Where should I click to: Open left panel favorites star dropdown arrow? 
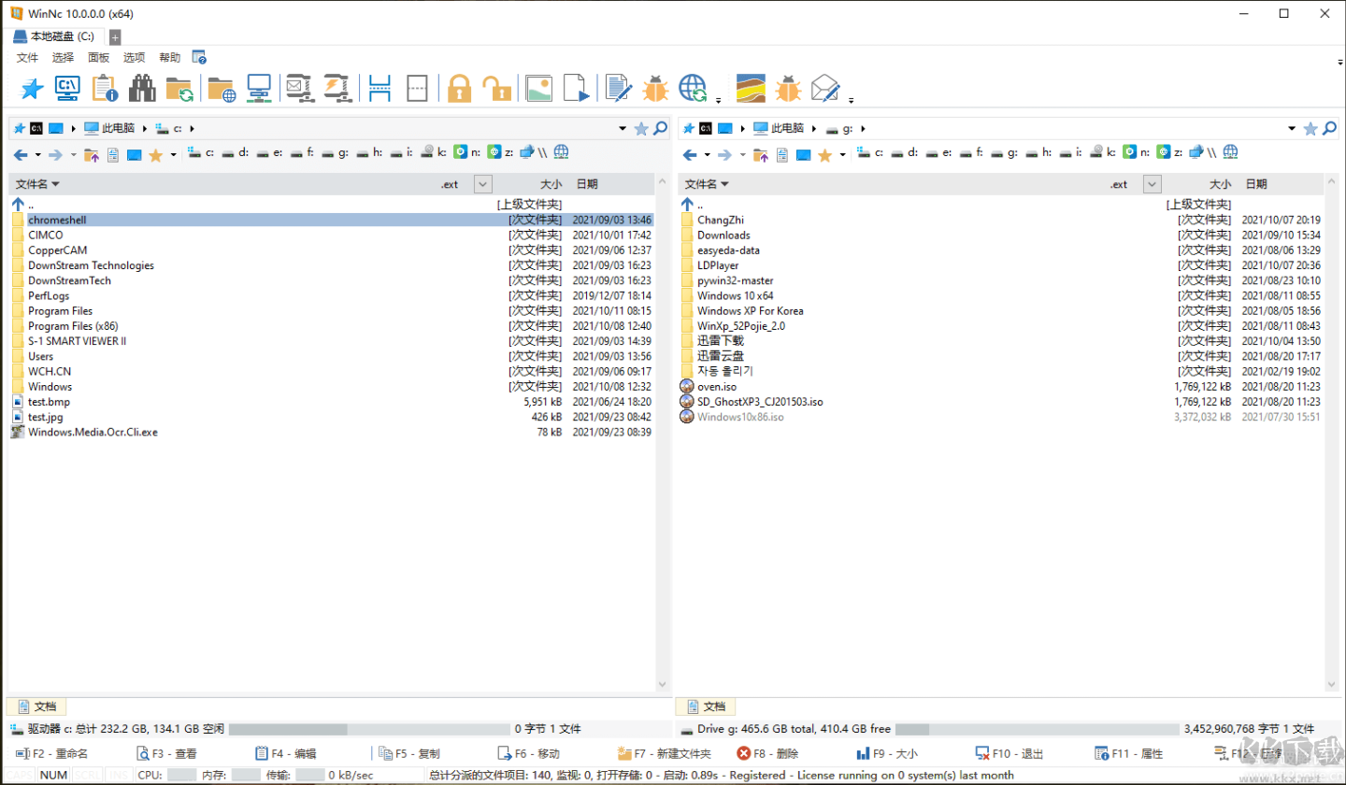(x=174, y=154)
